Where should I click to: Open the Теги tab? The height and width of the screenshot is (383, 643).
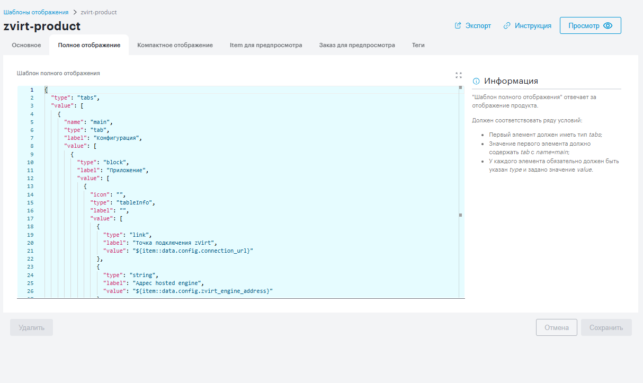418,45
